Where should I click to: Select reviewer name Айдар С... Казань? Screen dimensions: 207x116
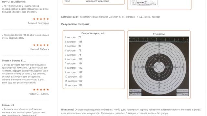click(39, 94)
